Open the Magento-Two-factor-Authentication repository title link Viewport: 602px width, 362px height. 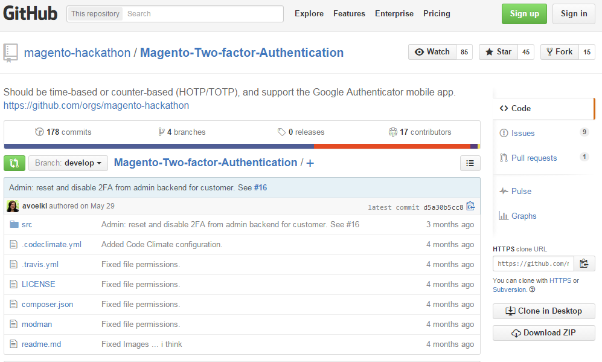(242, 53)
